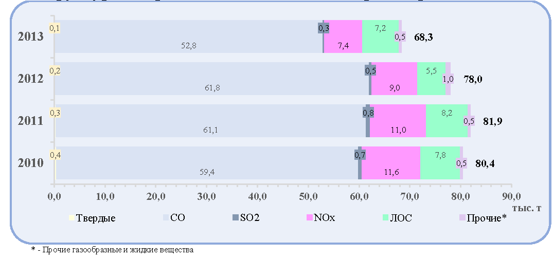Select the 2012 NOx segment labeled 9,0
This screenshot has width=553, height=259.
[394, 79]
